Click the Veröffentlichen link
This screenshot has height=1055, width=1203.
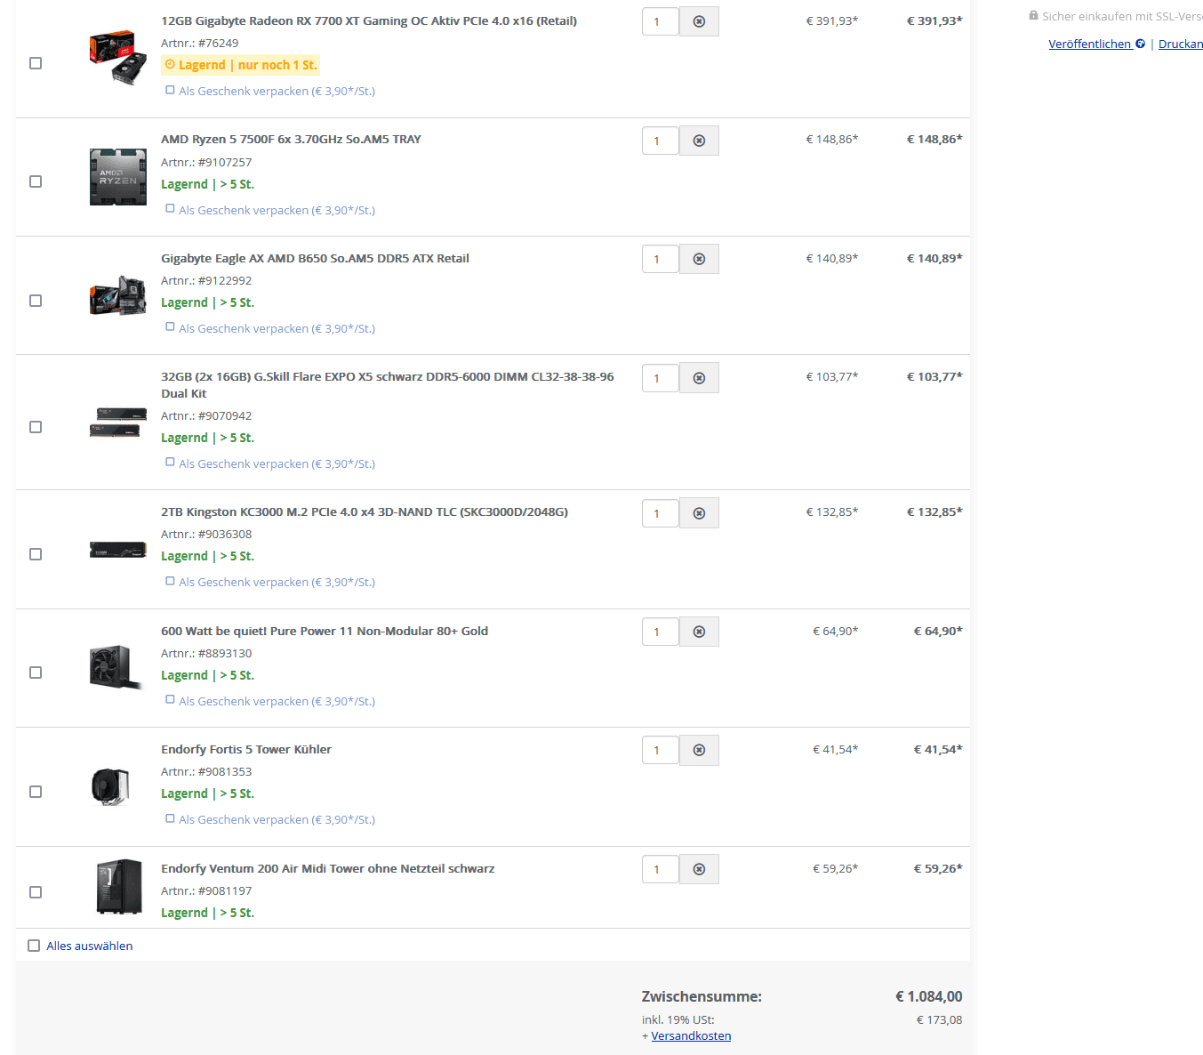coord(1089,44)
